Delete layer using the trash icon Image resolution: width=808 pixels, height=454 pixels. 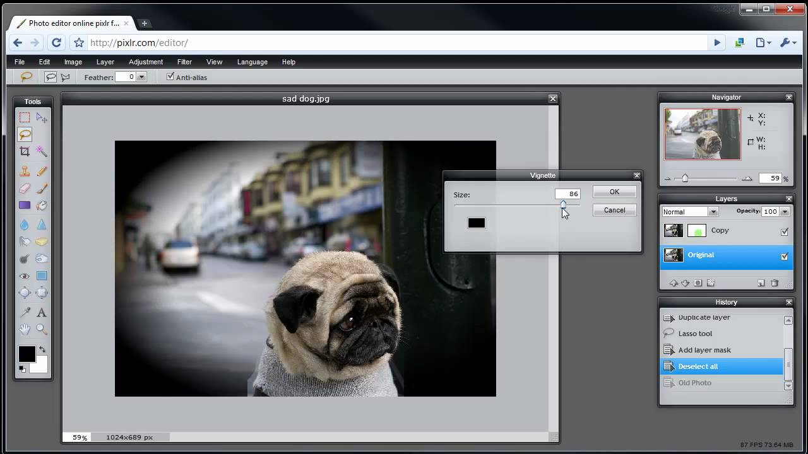[x=775, y=283]
